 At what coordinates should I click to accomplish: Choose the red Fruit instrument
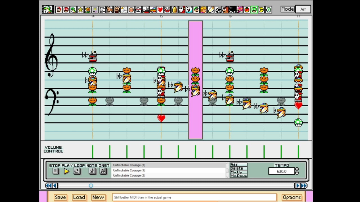(247, 10)
